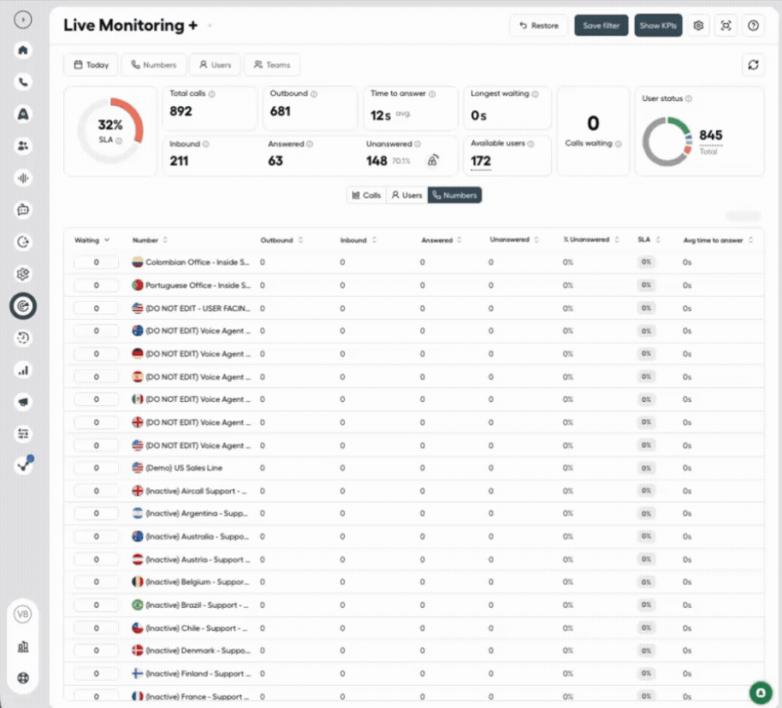This screenshot has height=708, width=782.
Task: Sort table by Inbound column
Action: click(358, 240)
